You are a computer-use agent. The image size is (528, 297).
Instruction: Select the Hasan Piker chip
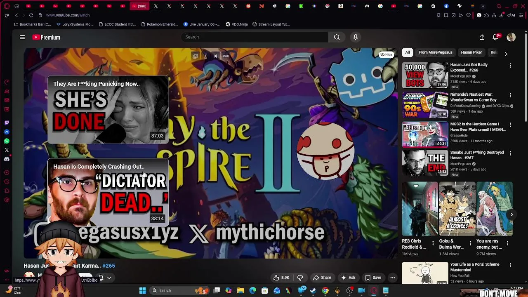tap(471, 52)
